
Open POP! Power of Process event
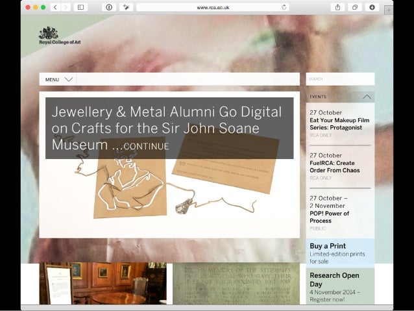pos(329,217)
